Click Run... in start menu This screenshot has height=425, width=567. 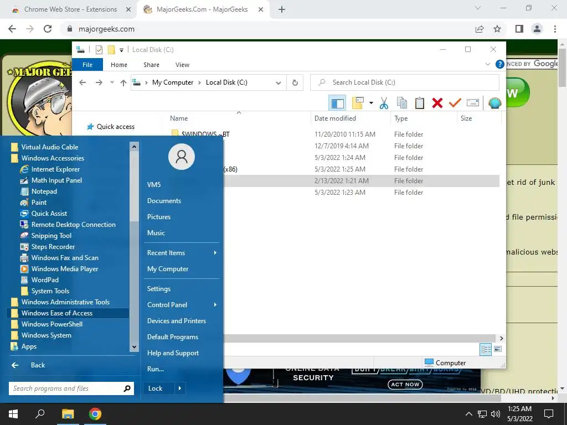(156, 369)
